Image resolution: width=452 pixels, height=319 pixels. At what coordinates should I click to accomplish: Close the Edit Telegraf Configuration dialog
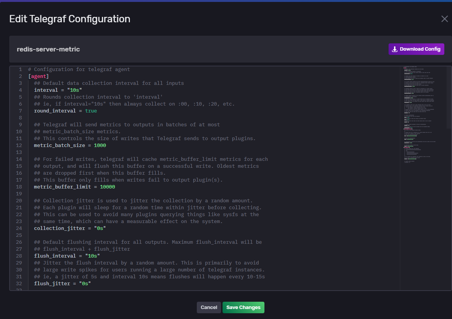click(444, 19)
